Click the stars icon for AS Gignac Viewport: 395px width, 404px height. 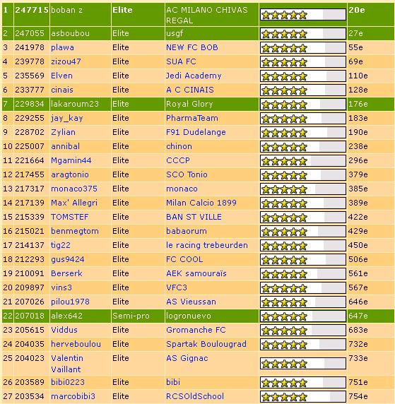tap(303, 364)
